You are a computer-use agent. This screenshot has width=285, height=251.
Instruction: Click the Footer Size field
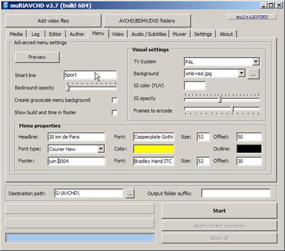click(203, 161)
